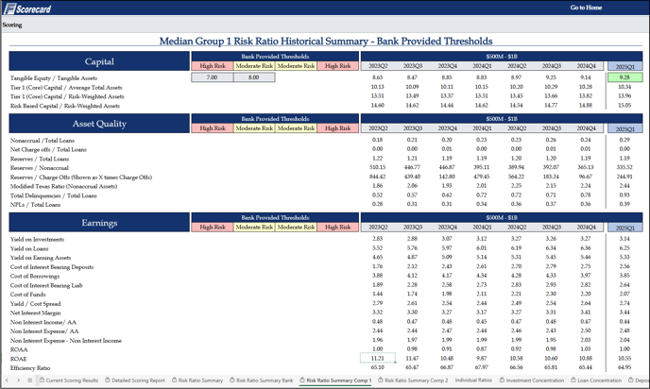
Task: Open the Loan Concentration tab
Action: 596,381
